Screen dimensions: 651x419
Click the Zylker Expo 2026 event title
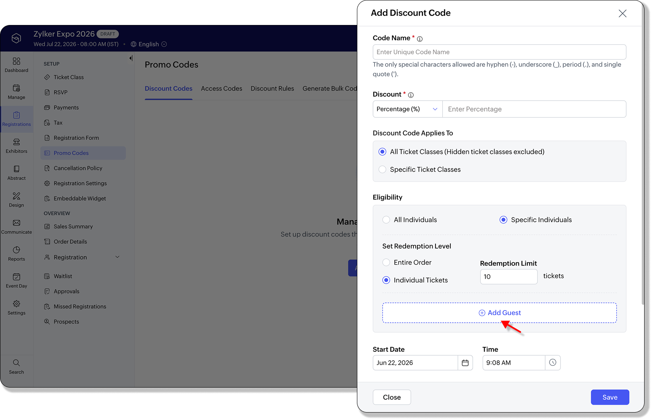pos(64,34)
